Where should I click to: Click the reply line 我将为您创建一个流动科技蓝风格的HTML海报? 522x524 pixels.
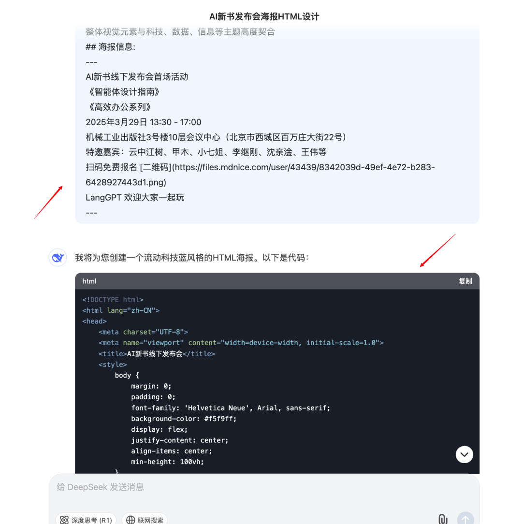192,258
